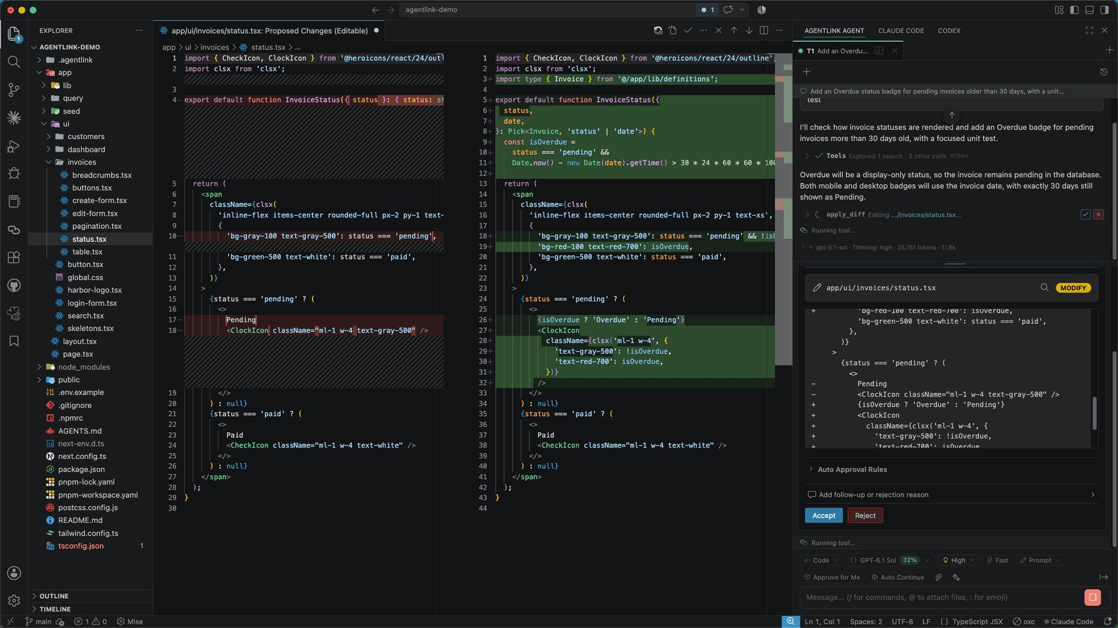
Task: Expand the .agentlink folder
Action: [x=75, y=60]
